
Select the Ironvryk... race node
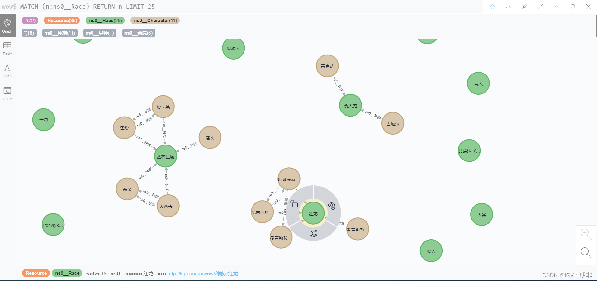pyautogui.click(x=53, y=225)
